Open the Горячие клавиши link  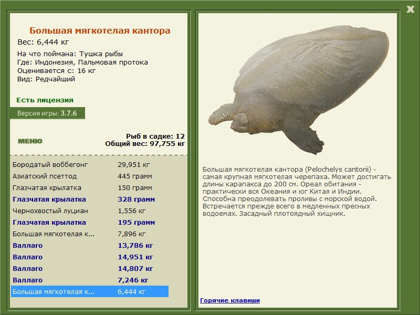(x=230, y=300)
